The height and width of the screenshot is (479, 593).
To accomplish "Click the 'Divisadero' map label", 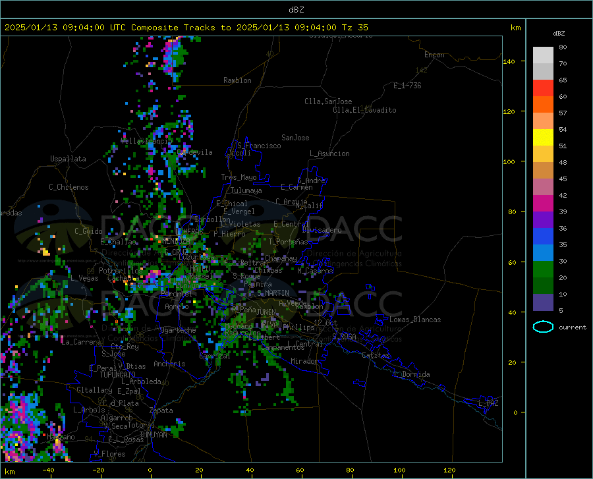I will coord(322,230).
